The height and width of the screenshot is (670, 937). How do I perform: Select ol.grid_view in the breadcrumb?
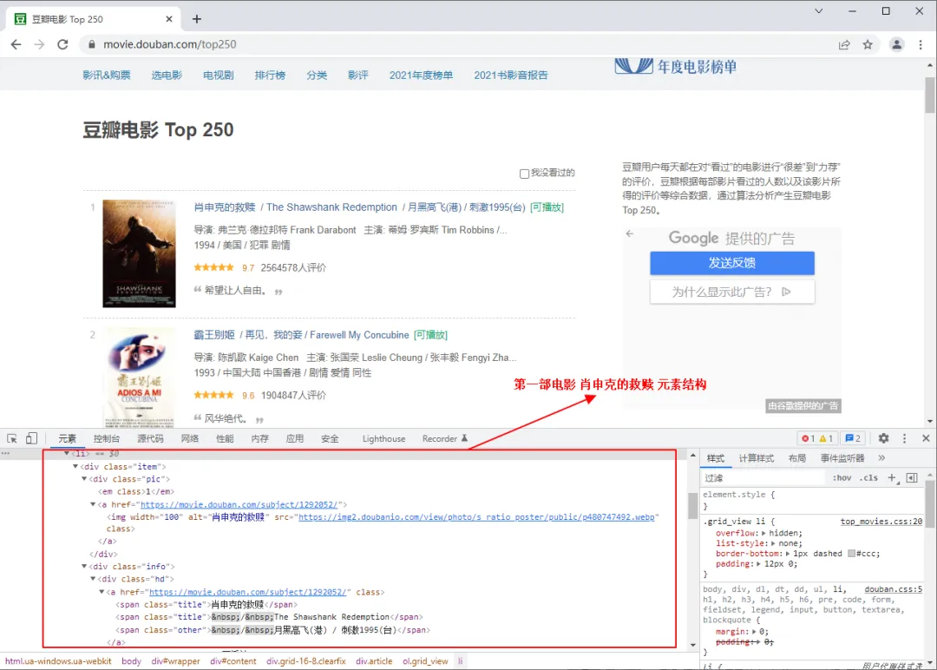click(x=425, y=661)
